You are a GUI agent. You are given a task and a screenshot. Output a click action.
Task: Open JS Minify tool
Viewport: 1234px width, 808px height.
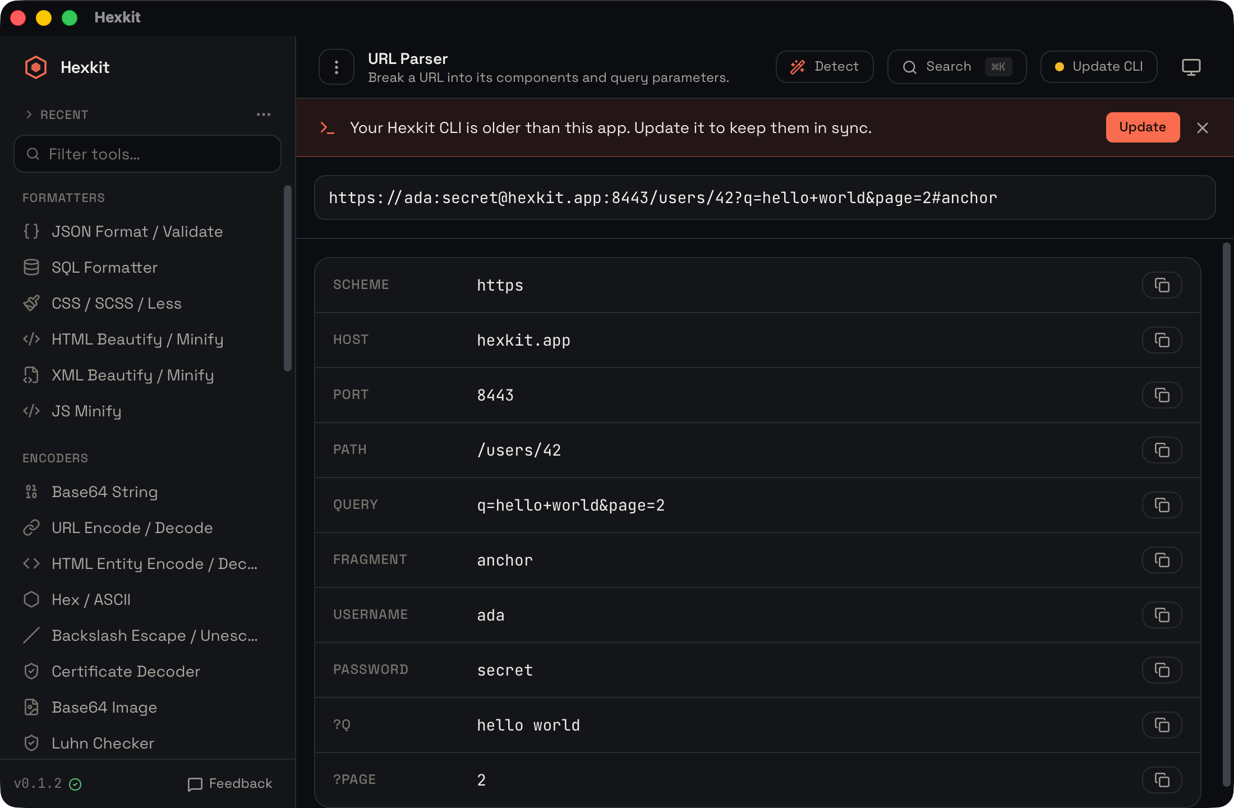click(148, 411)
